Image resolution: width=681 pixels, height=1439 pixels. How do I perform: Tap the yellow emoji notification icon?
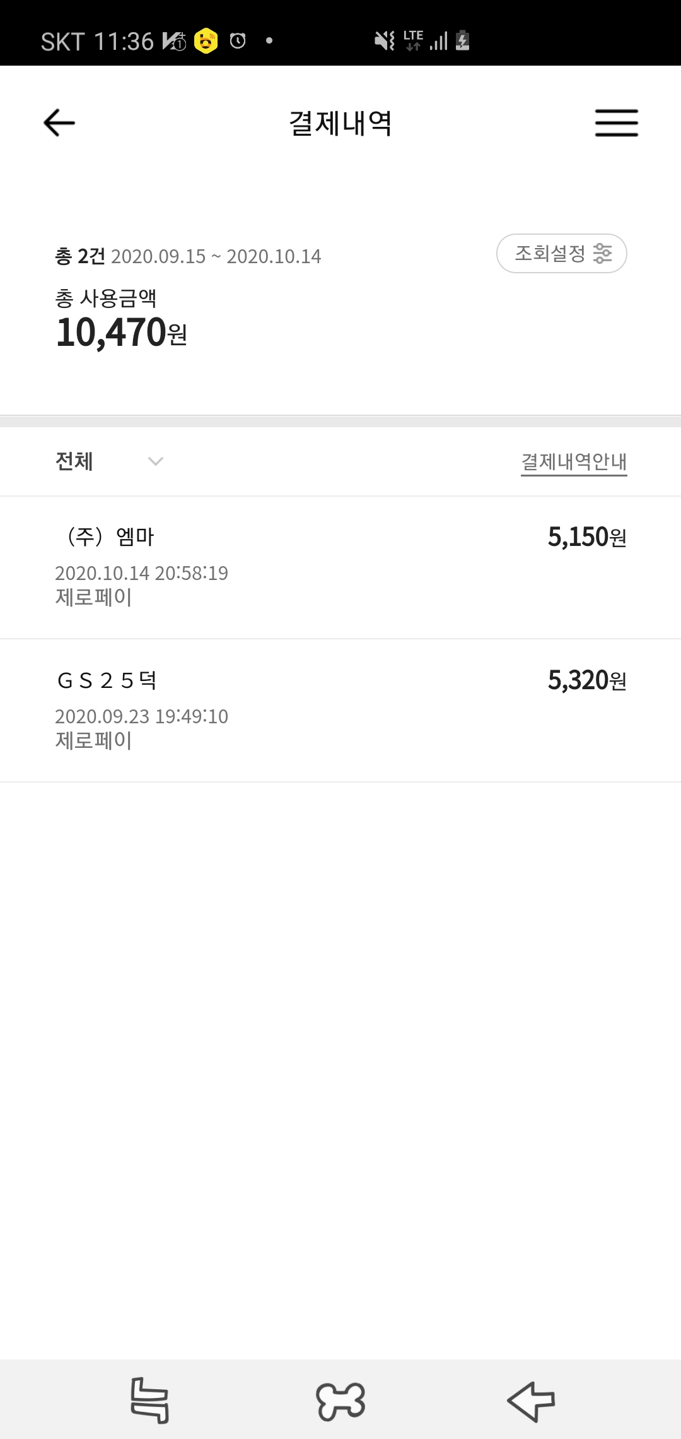[x=206, y=41]
